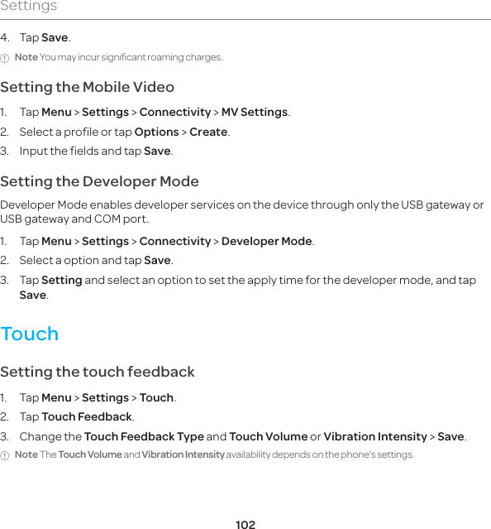This screenshot has width=491, height=529.
Task: Select the blue Touch section heading
Action: coord(30,334)
